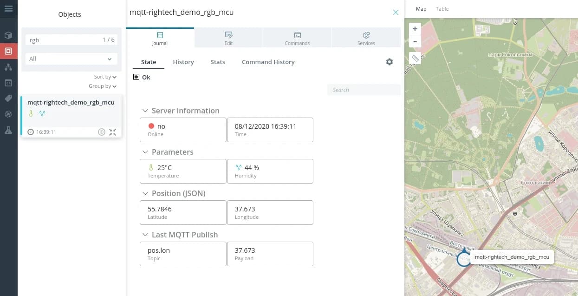Screen dimensions: 578x296
Task: Open the All filter dropdown
Action: (70, 59)
